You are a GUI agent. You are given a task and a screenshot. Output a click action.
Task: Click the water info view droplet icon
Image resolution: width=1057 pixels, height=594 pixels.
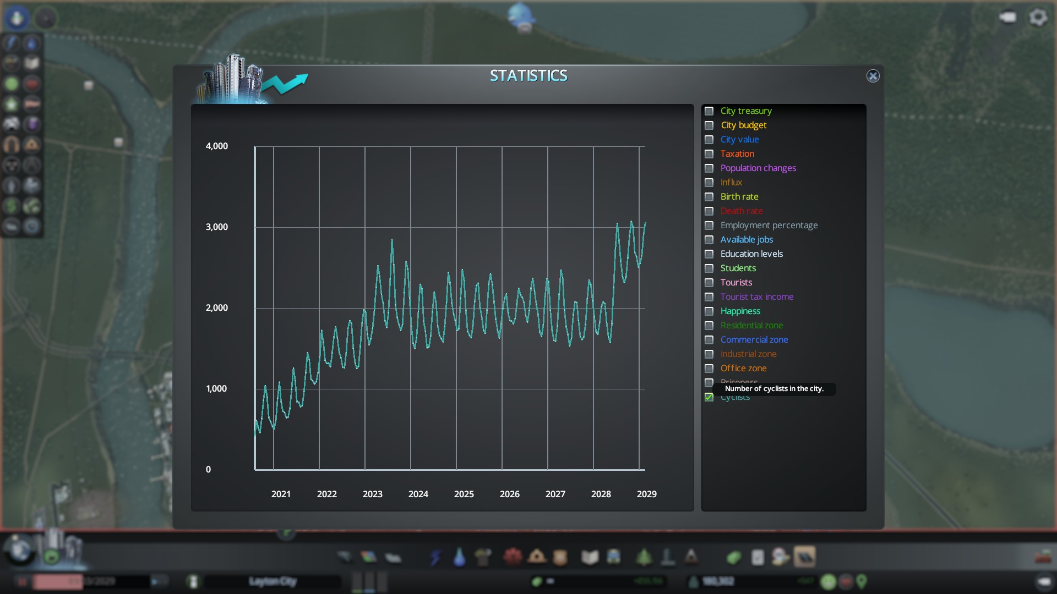32,43
